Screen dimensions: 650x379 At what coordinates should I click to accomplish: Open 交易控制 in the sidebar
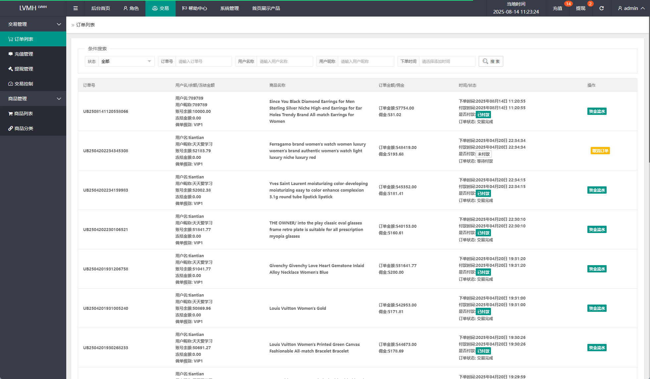[x=24, y=84]
